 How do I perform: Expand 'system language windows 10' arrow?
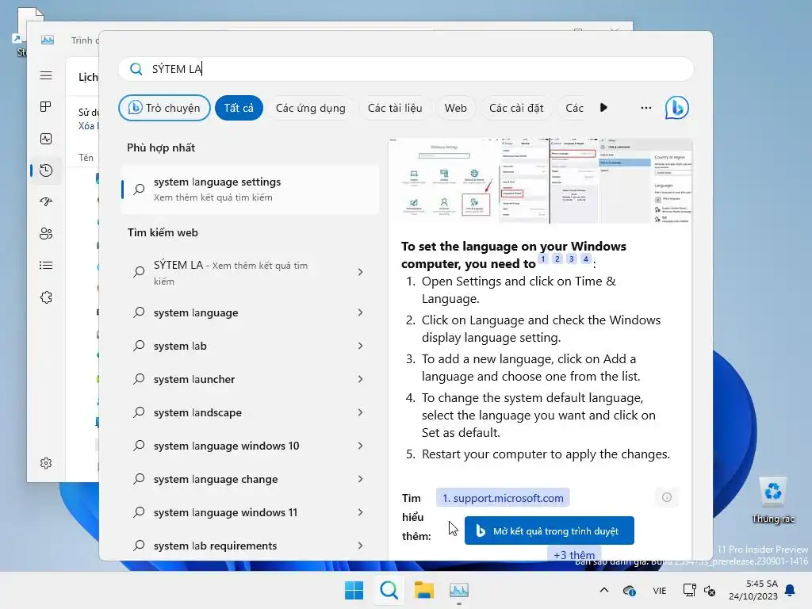[x=361, y=446]
